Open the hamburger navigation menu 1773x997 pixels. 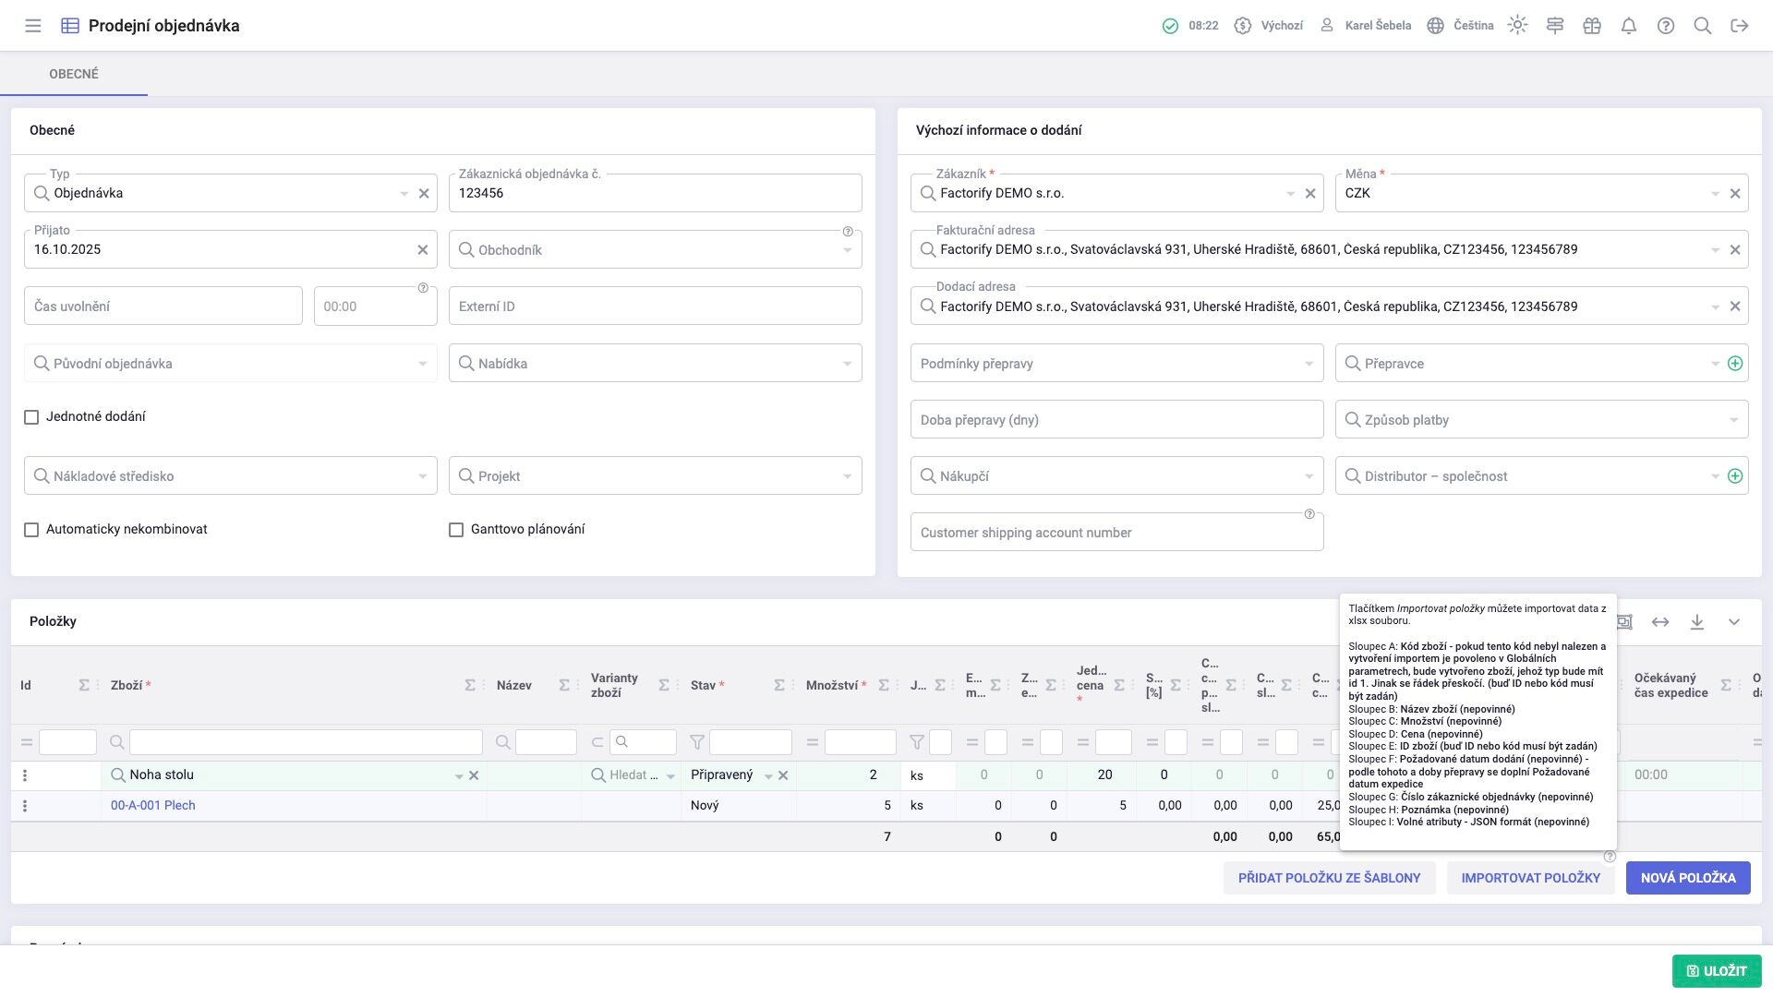pyautogui.click(x=33, y=26)
